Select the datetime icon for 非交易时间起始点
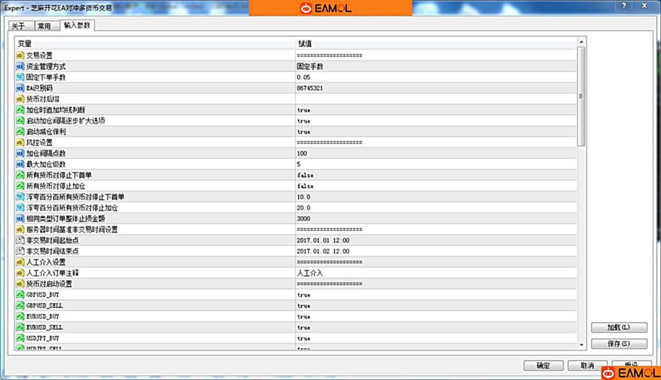This screenshot has width=661, height=380. (20, 240)
